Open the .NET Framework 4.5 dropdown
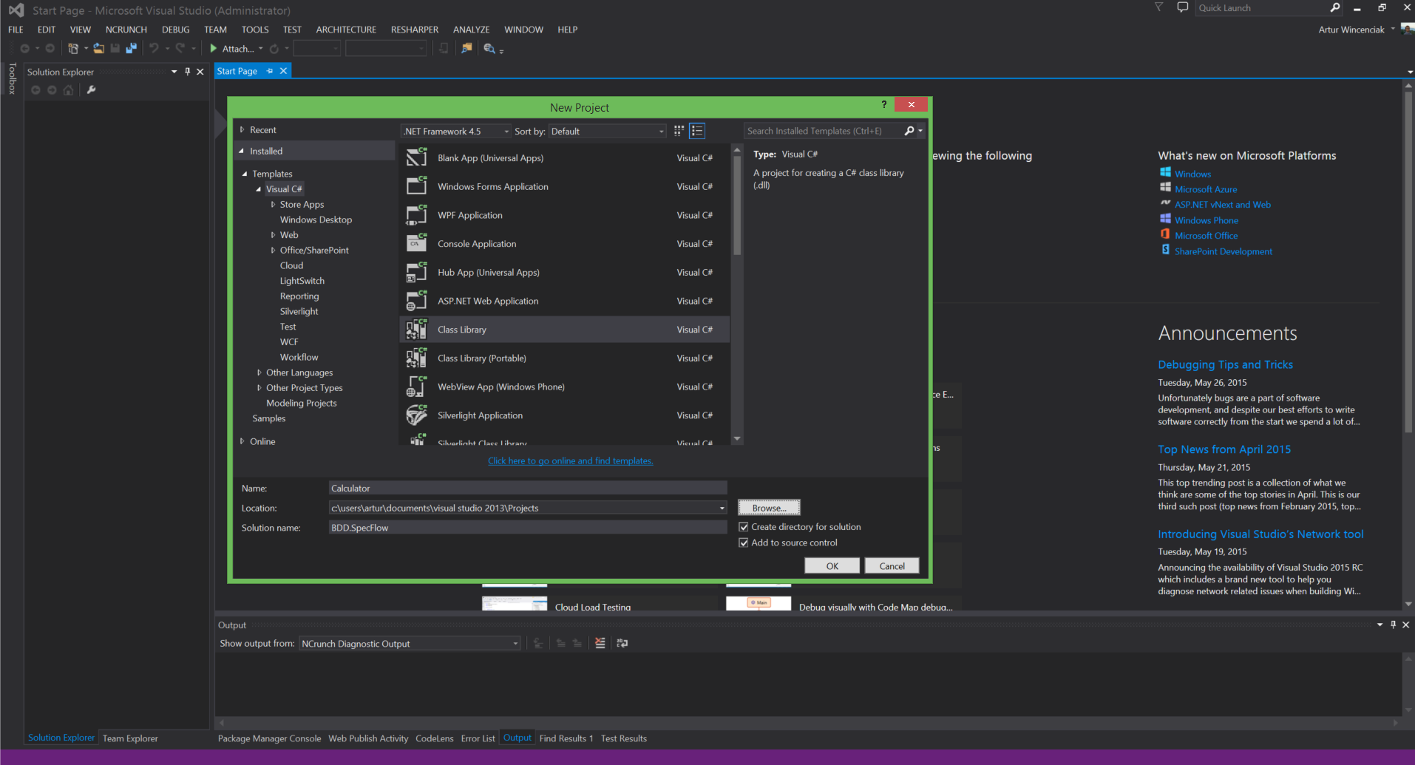Screen dimensions: 1415x765 455,132
